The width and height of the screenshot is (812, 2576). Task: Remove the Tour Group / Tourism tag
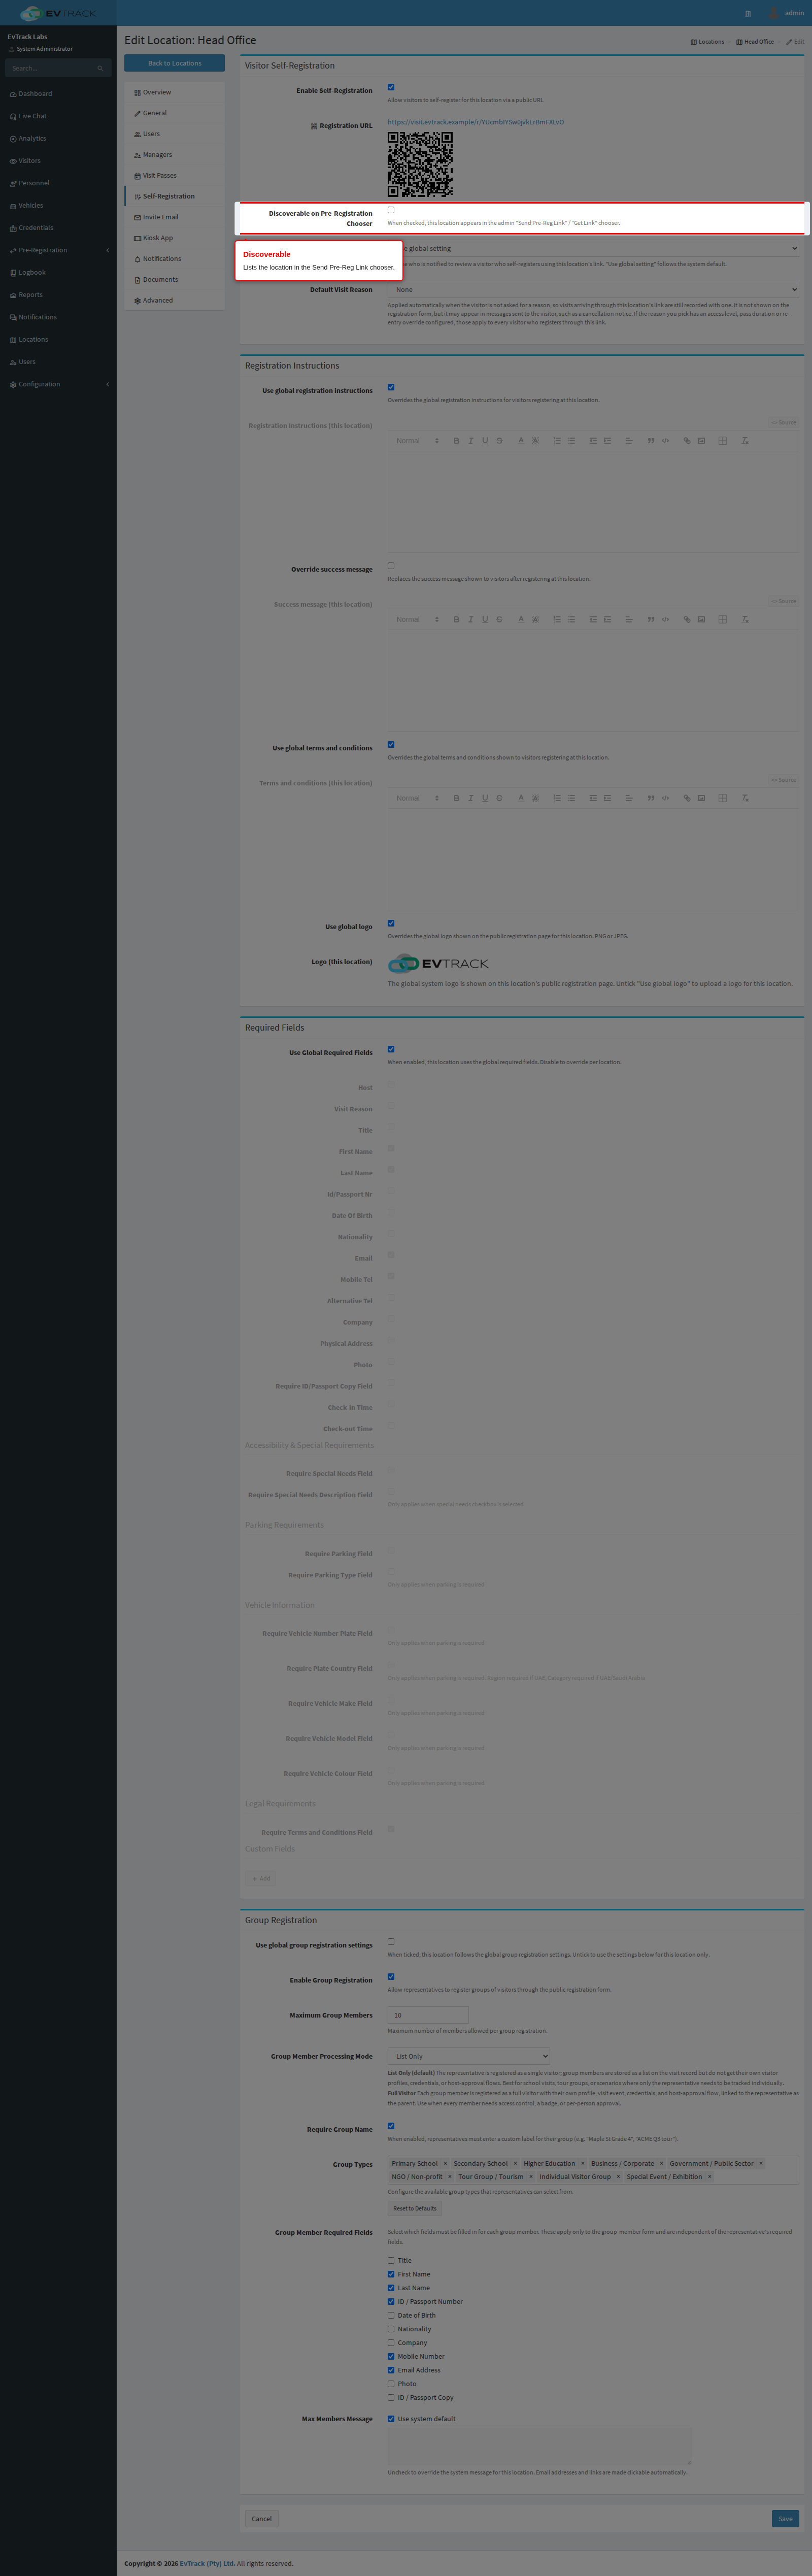[x=531, y=2176]
